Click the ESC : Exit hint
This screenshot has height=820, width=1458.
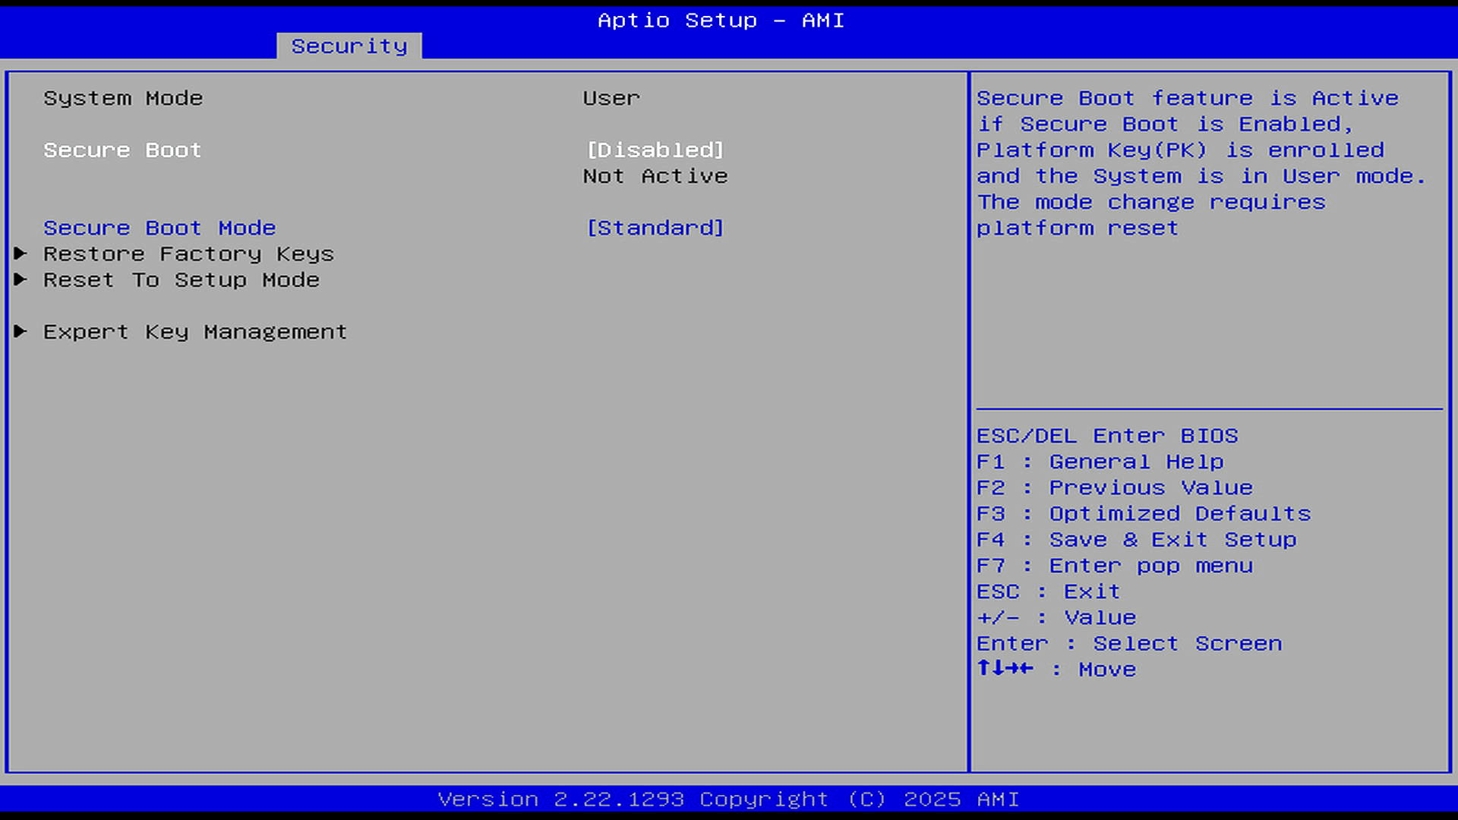(1048, 591)
